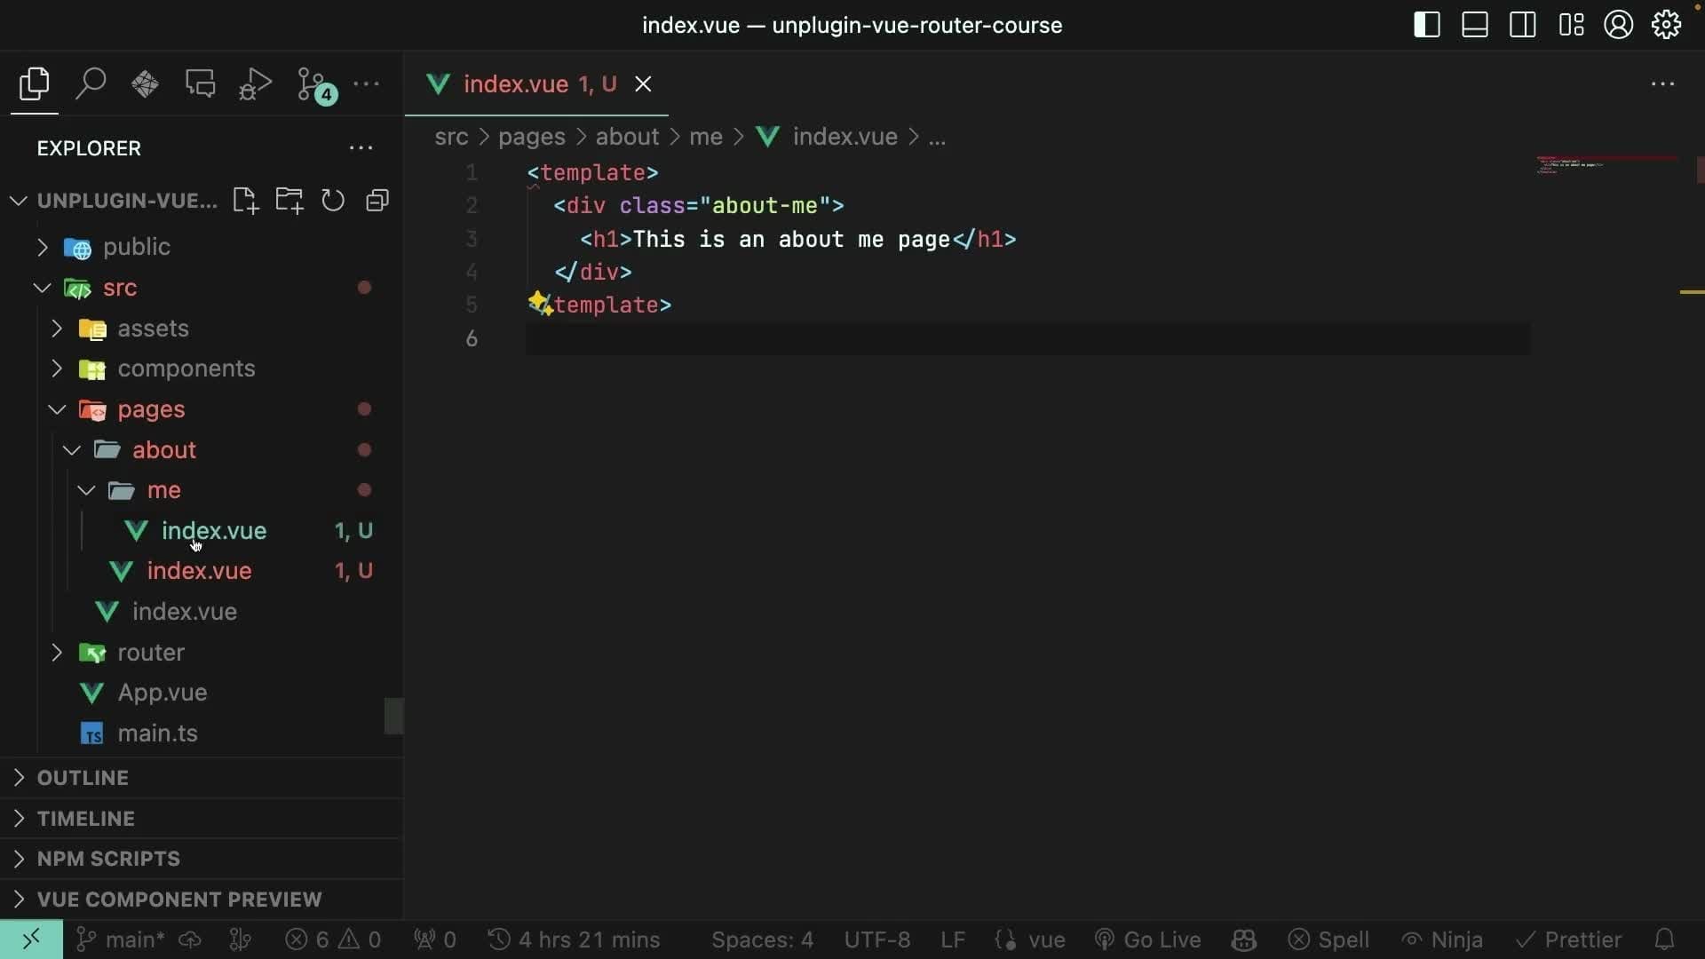The height and width of the screenshot is (959, 1705).
Task: Refresh the explorer file tree
Action: pos(333,201)
